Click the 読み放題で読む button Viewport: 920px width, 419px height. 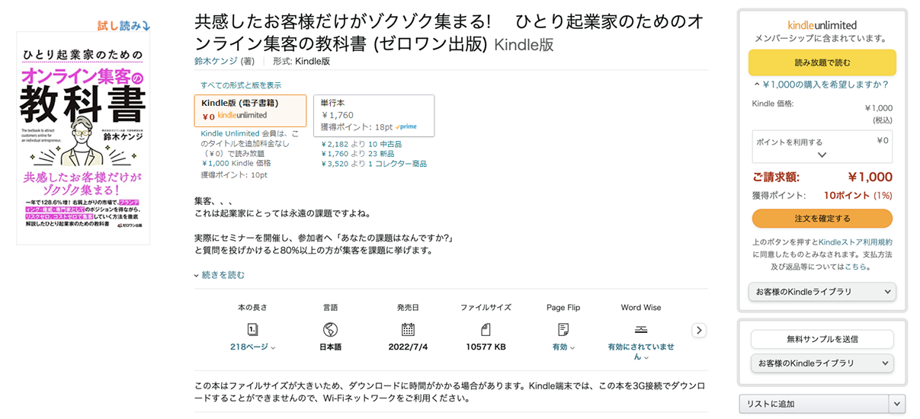[822, 62]
